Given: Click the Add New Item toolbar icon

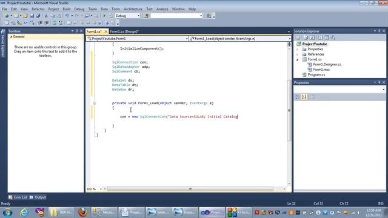Looking at the screenshot, I should 16,16.
